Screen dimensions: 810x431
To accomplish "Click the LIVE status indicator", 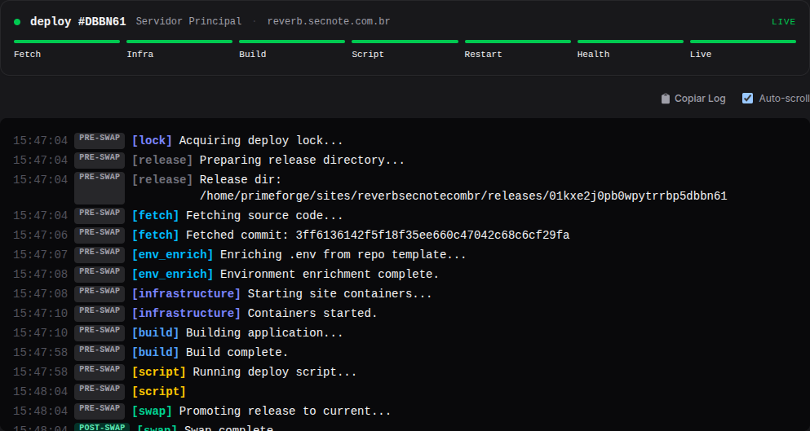I will coord(783,22).
